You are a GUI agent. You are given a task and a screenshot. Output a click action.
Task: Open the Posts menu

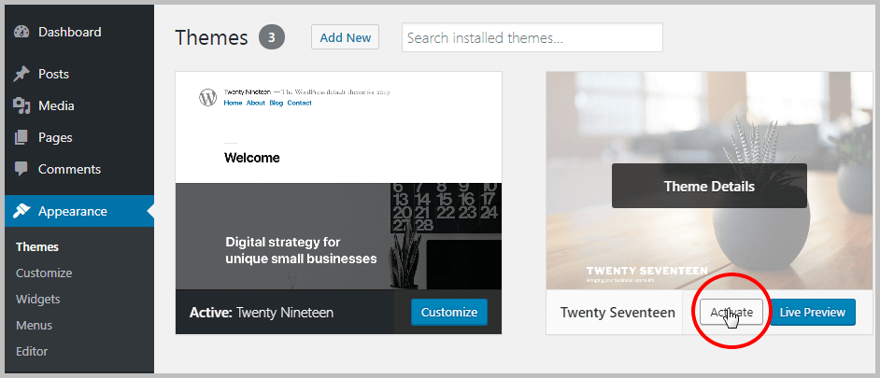click(53, 75)
